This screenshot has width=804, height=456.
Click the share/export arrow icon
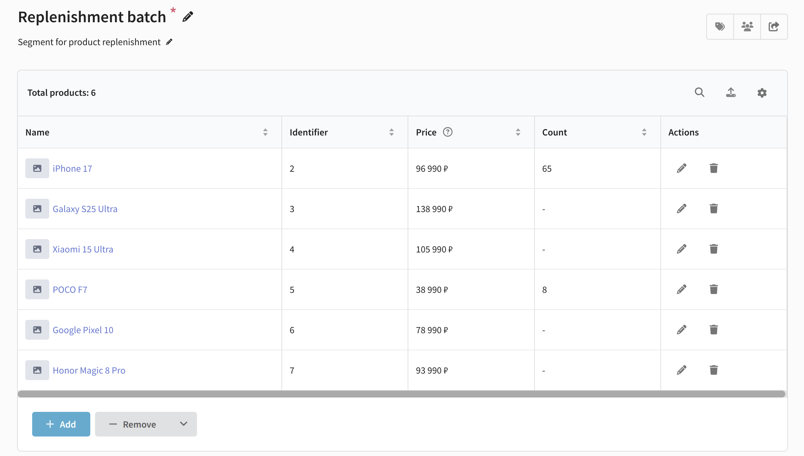pyautogui.click(x=774, y=27)
